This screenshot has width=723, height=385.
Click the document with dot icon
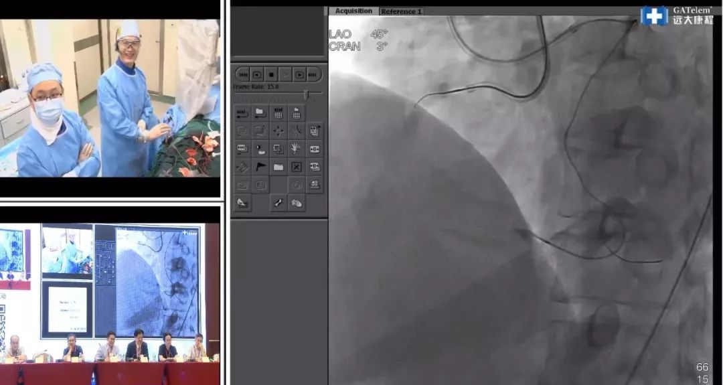point(315,131)
